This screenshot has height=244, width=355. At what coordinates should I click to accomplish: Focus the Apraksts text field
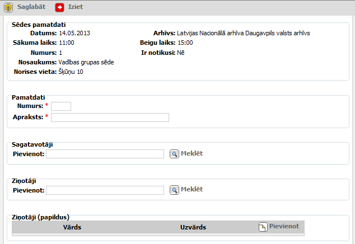[x=110, y=118]
